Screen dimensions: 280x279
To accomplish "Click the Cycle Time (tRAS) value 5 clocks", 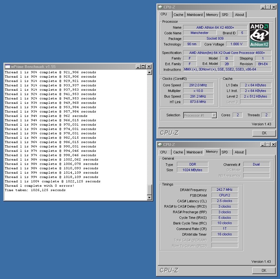I will tap(225, 218).
